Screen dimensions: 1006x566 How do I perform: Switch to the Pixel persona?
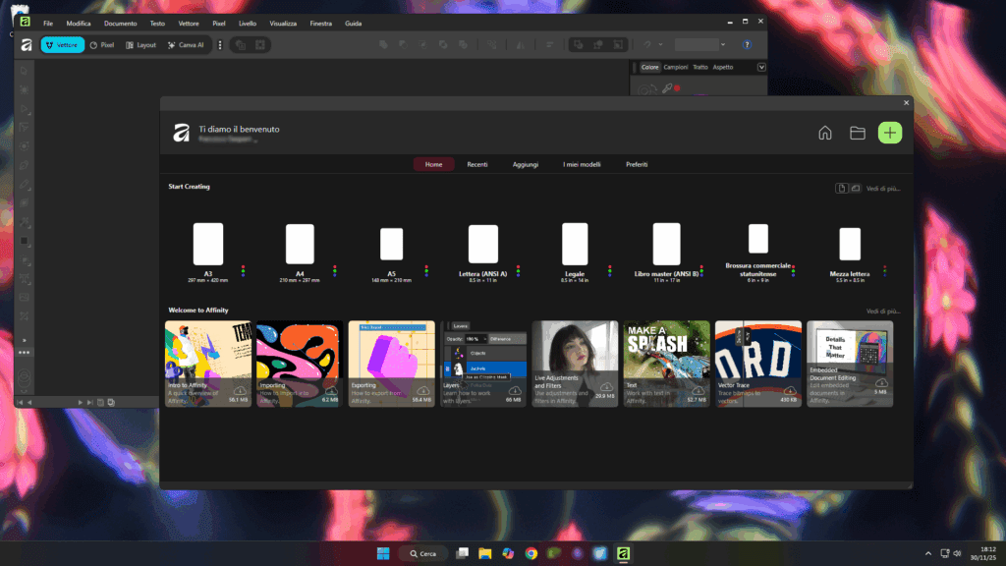pos(101,44)
